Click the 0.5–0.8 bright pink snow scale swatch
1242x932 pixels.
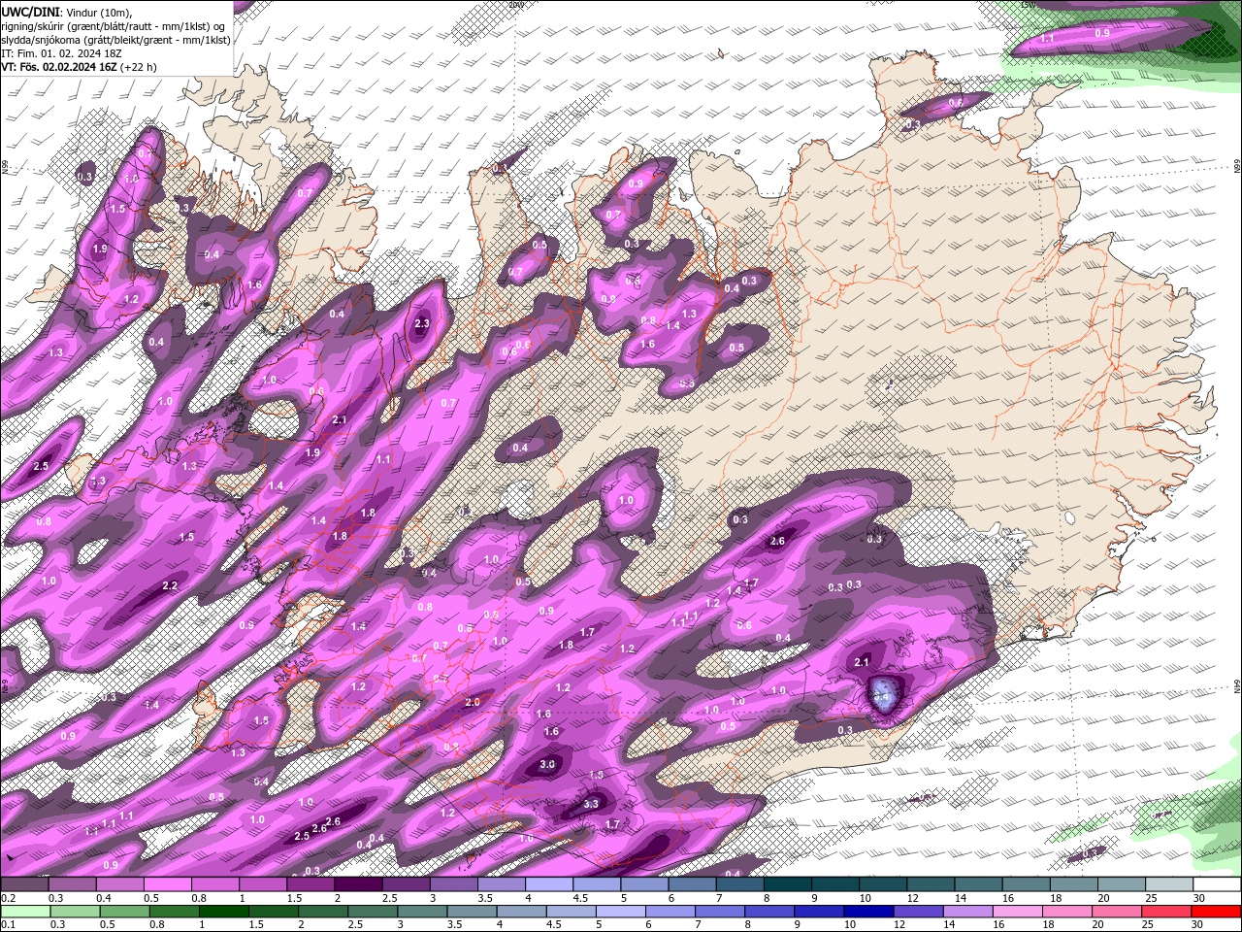(167, 885)
